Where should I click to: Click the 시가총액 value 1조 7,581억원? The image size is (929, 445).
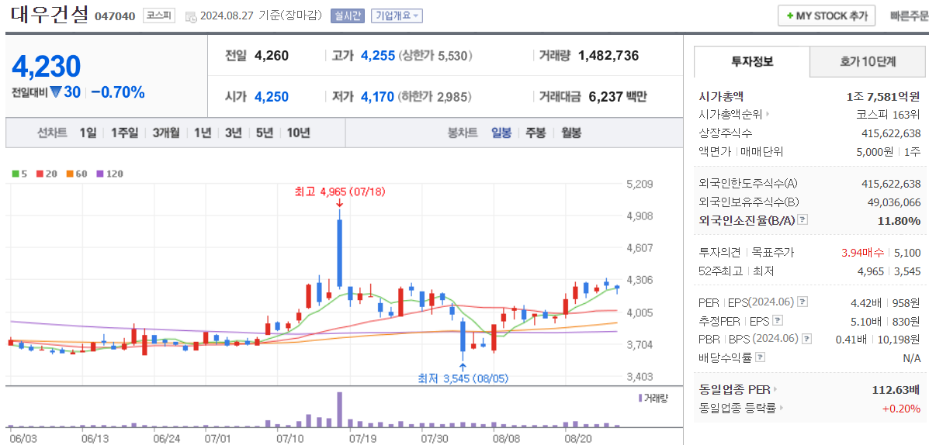(883, 96)
